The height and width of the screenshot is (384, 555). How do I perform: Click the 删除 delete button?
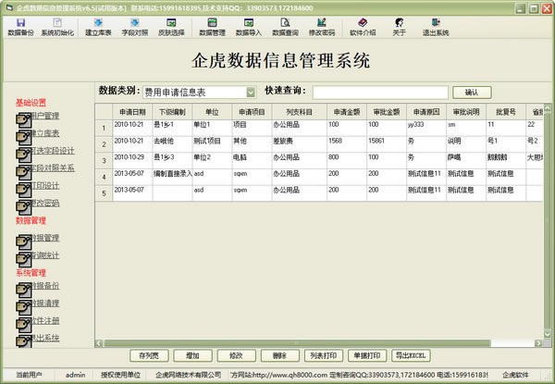tap(278, 355)
